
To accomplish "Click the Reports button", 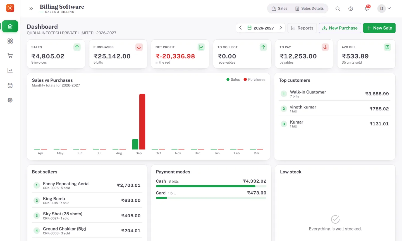I will pyautogui.click(x=302, y=28).
